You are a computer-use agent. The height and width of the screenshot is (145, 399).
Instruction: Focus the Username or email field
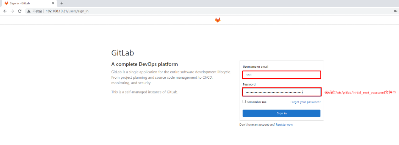(281, 75)
